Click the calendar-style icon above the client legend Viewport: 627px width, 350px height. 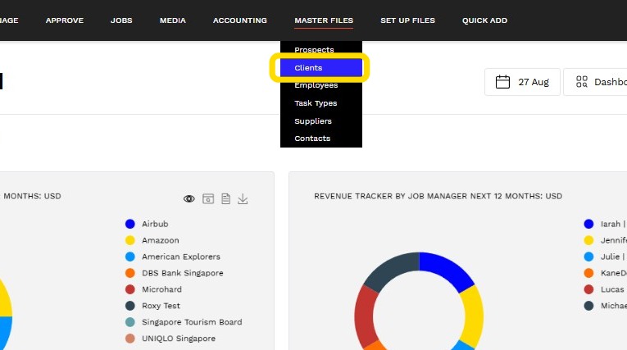point(208,199)
